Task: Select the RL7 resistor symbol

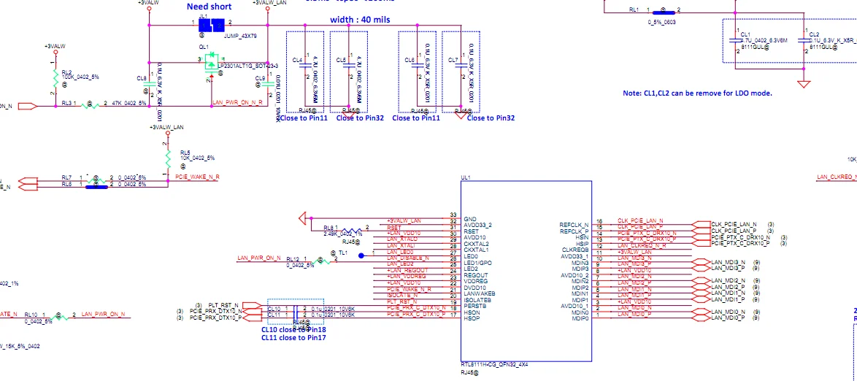Action: pyautogui.click(x=97, y=180)
